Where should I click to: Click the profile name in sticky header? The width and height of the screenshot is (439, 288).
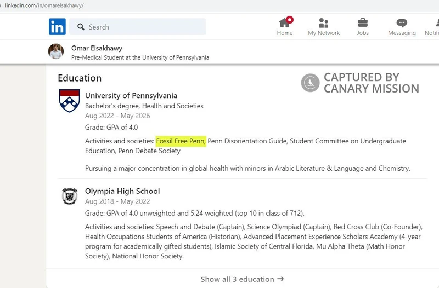pos(97,48)
